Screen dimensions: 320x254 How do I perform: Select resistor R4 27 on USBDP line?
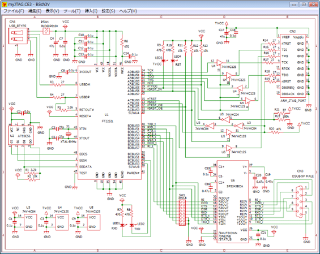(x=57, y=97)
